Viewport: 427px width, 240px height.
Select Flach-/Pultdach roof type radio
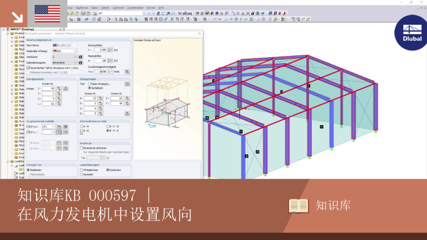(x=89, y=84)
